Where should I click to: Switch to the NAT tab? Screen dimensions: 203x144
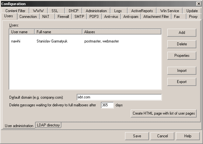click(47, 17)
